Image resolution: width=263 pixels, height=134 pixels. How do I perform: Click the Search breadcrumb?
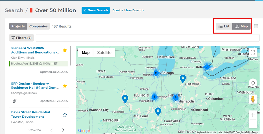pos(14,10)
